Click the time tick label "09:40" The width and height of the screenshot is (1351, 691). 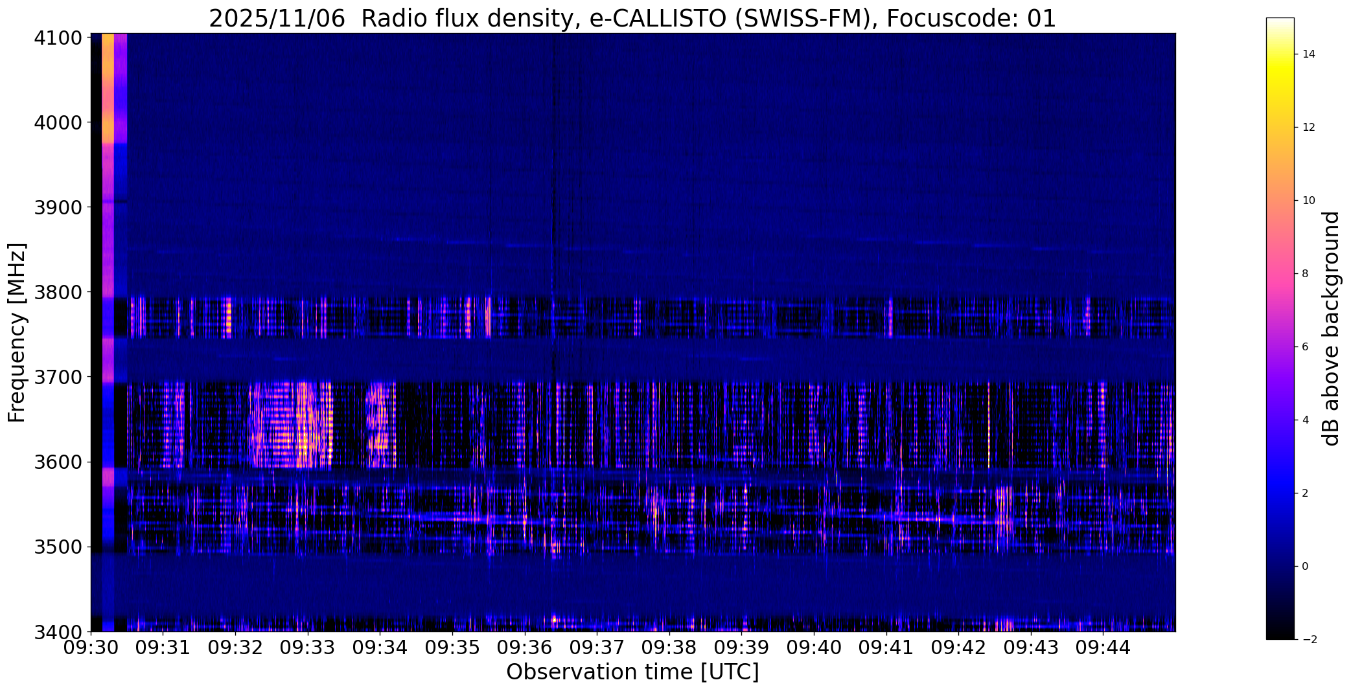pos(814,648)
